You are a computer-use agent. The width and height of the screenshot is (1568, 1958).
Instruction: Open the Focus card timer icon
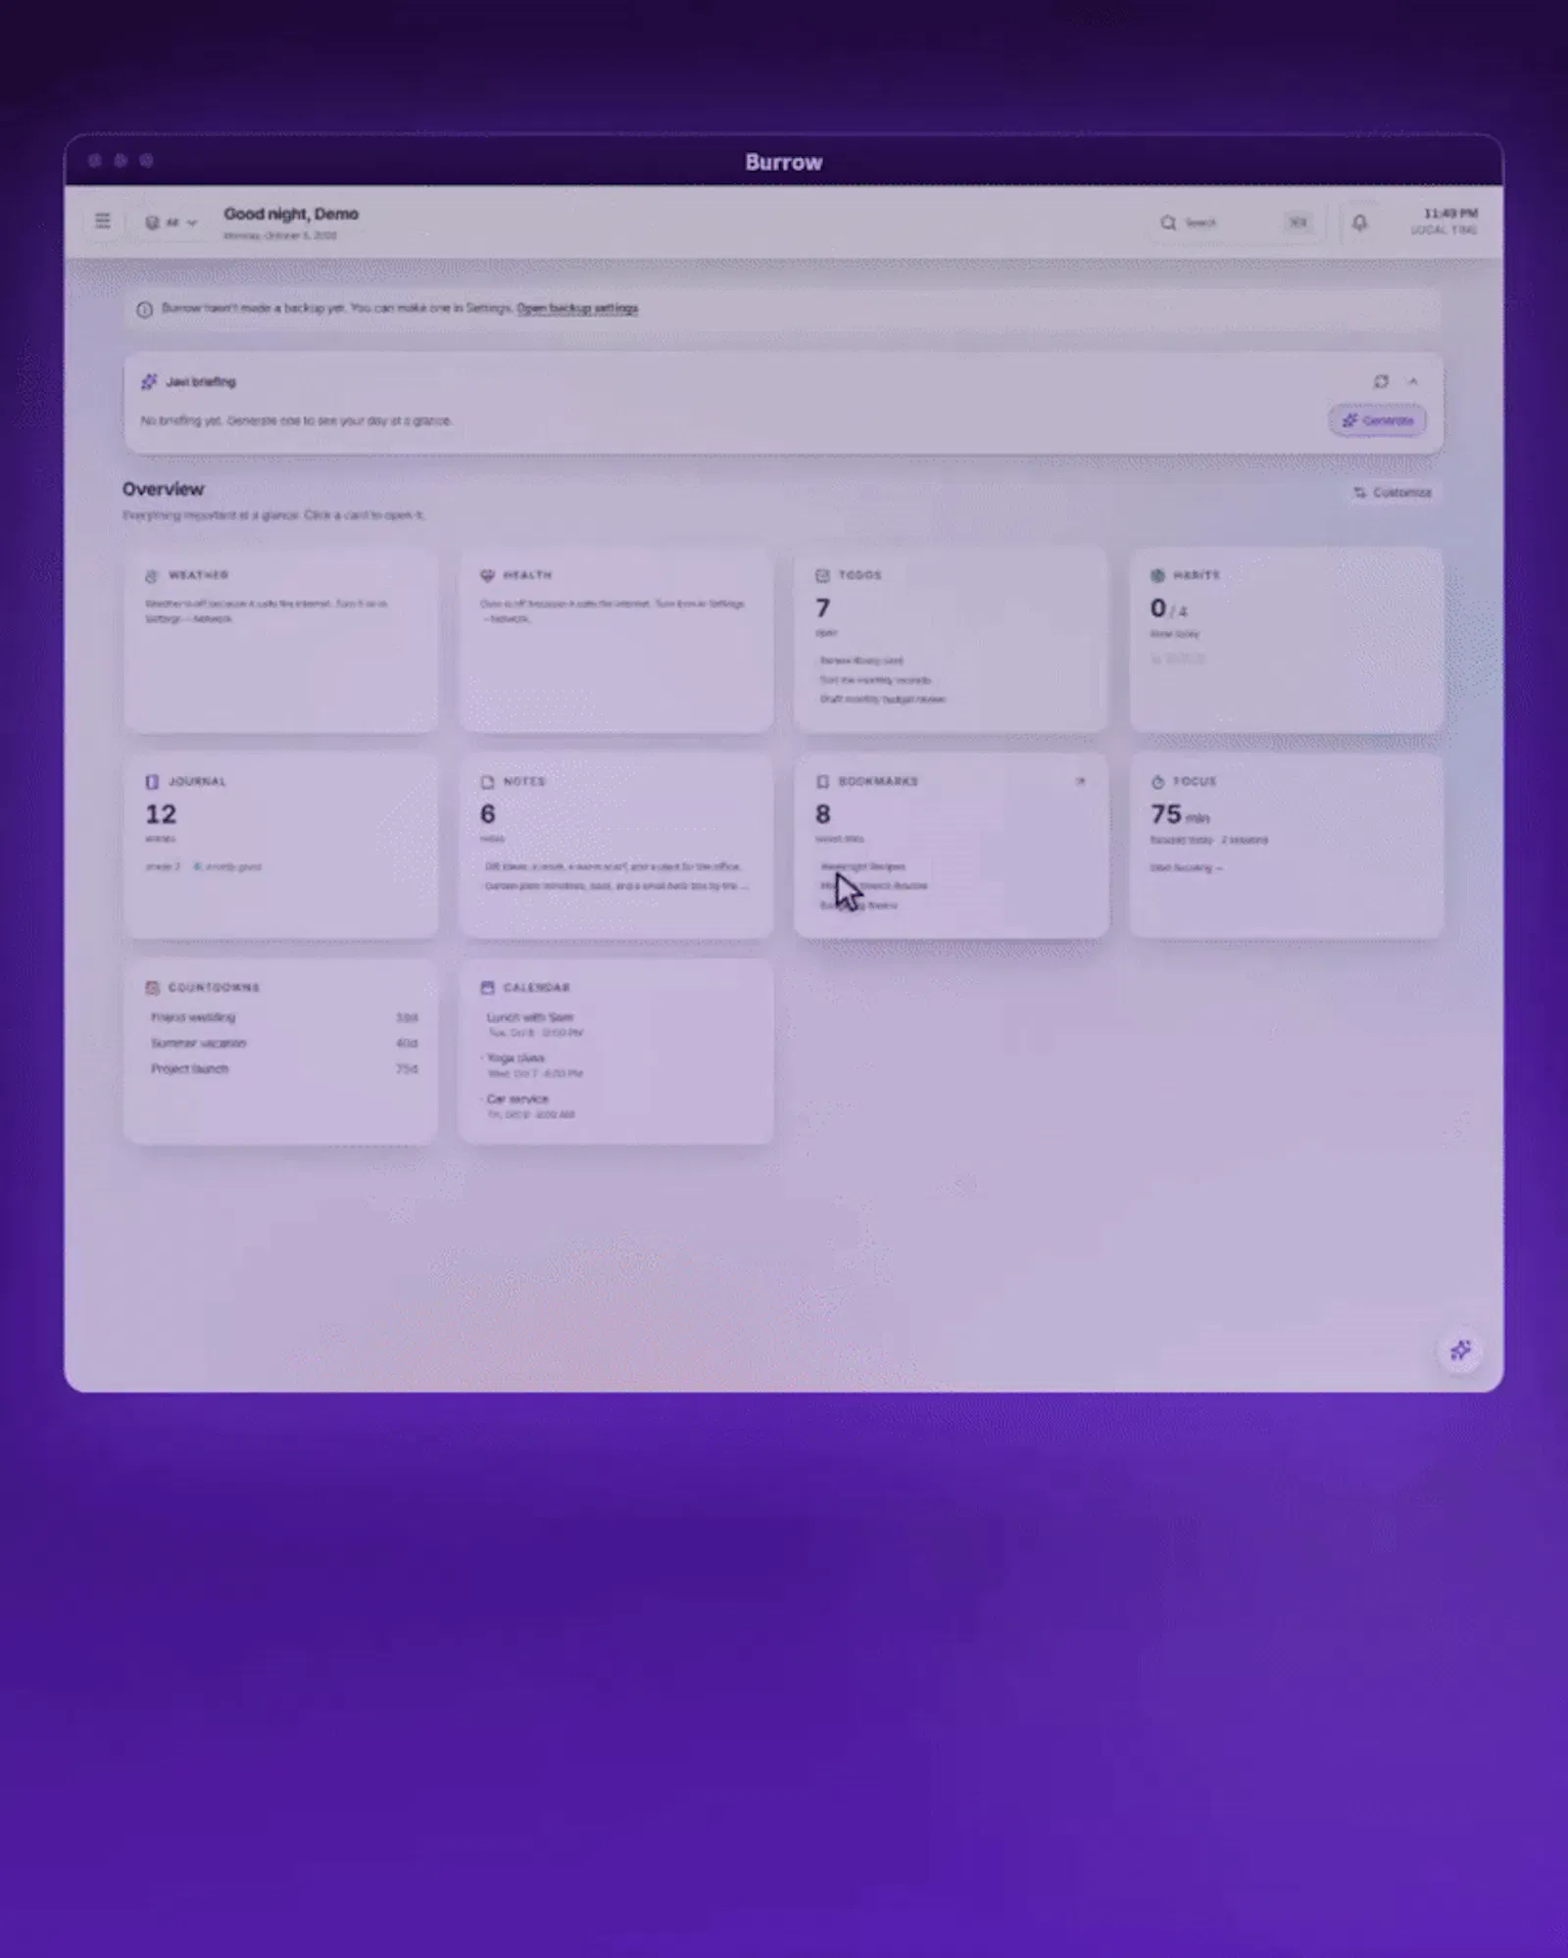[1157, 781]
